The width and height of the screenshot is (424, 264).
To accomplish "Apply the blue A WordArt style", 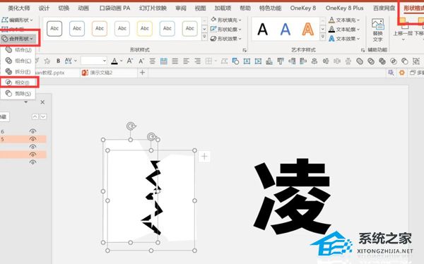I will pos(285,29).
